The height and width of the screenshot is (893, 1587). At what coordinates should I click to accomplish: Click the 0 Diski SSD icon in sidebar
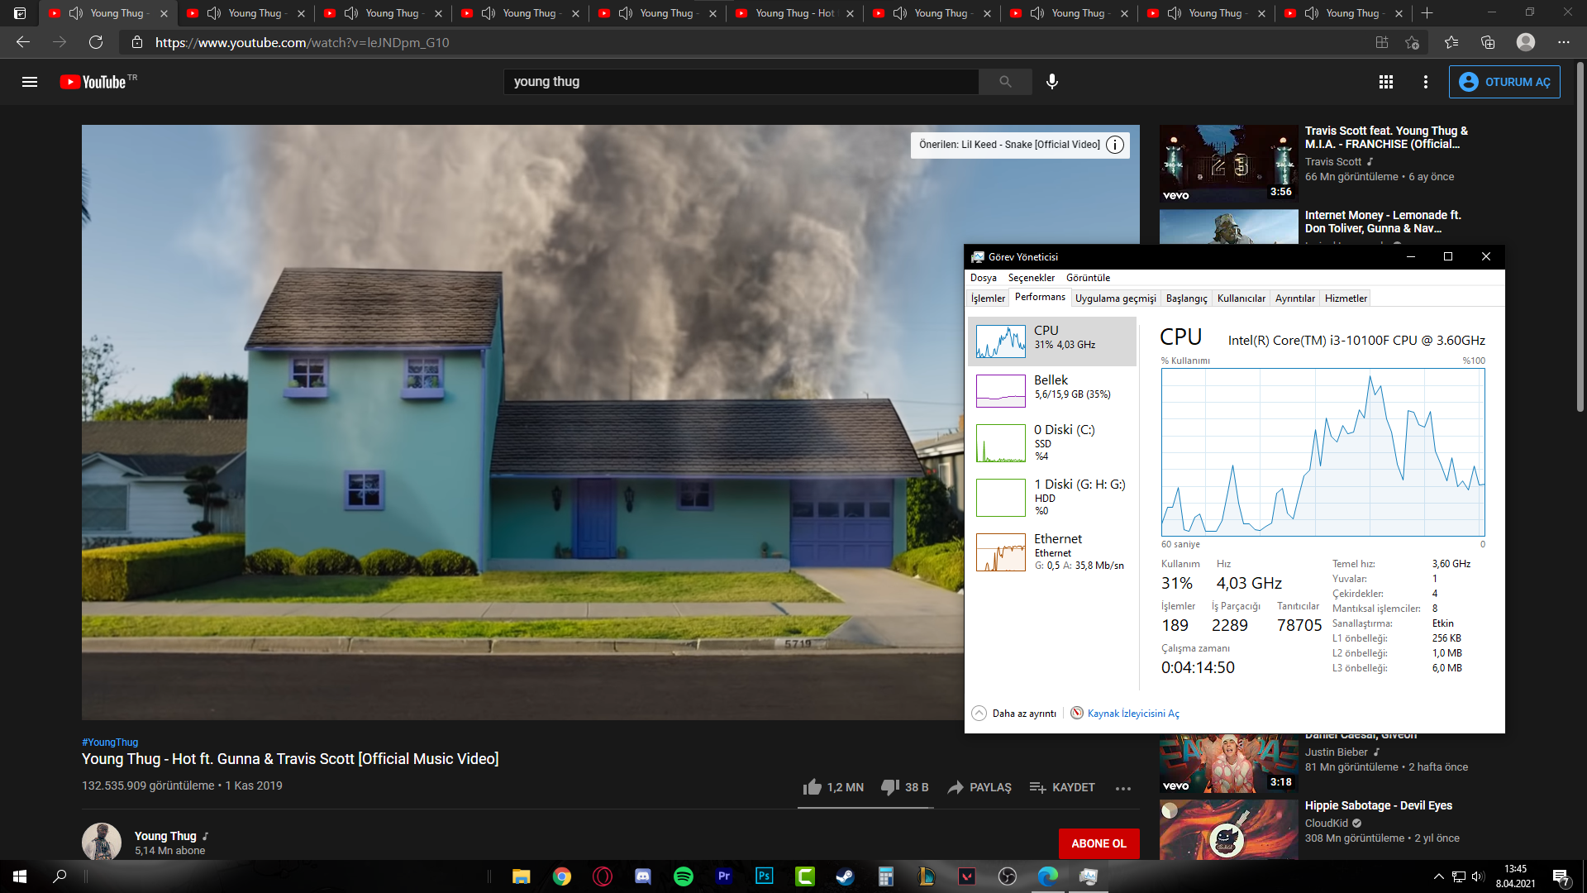[x=1002, y=442]
